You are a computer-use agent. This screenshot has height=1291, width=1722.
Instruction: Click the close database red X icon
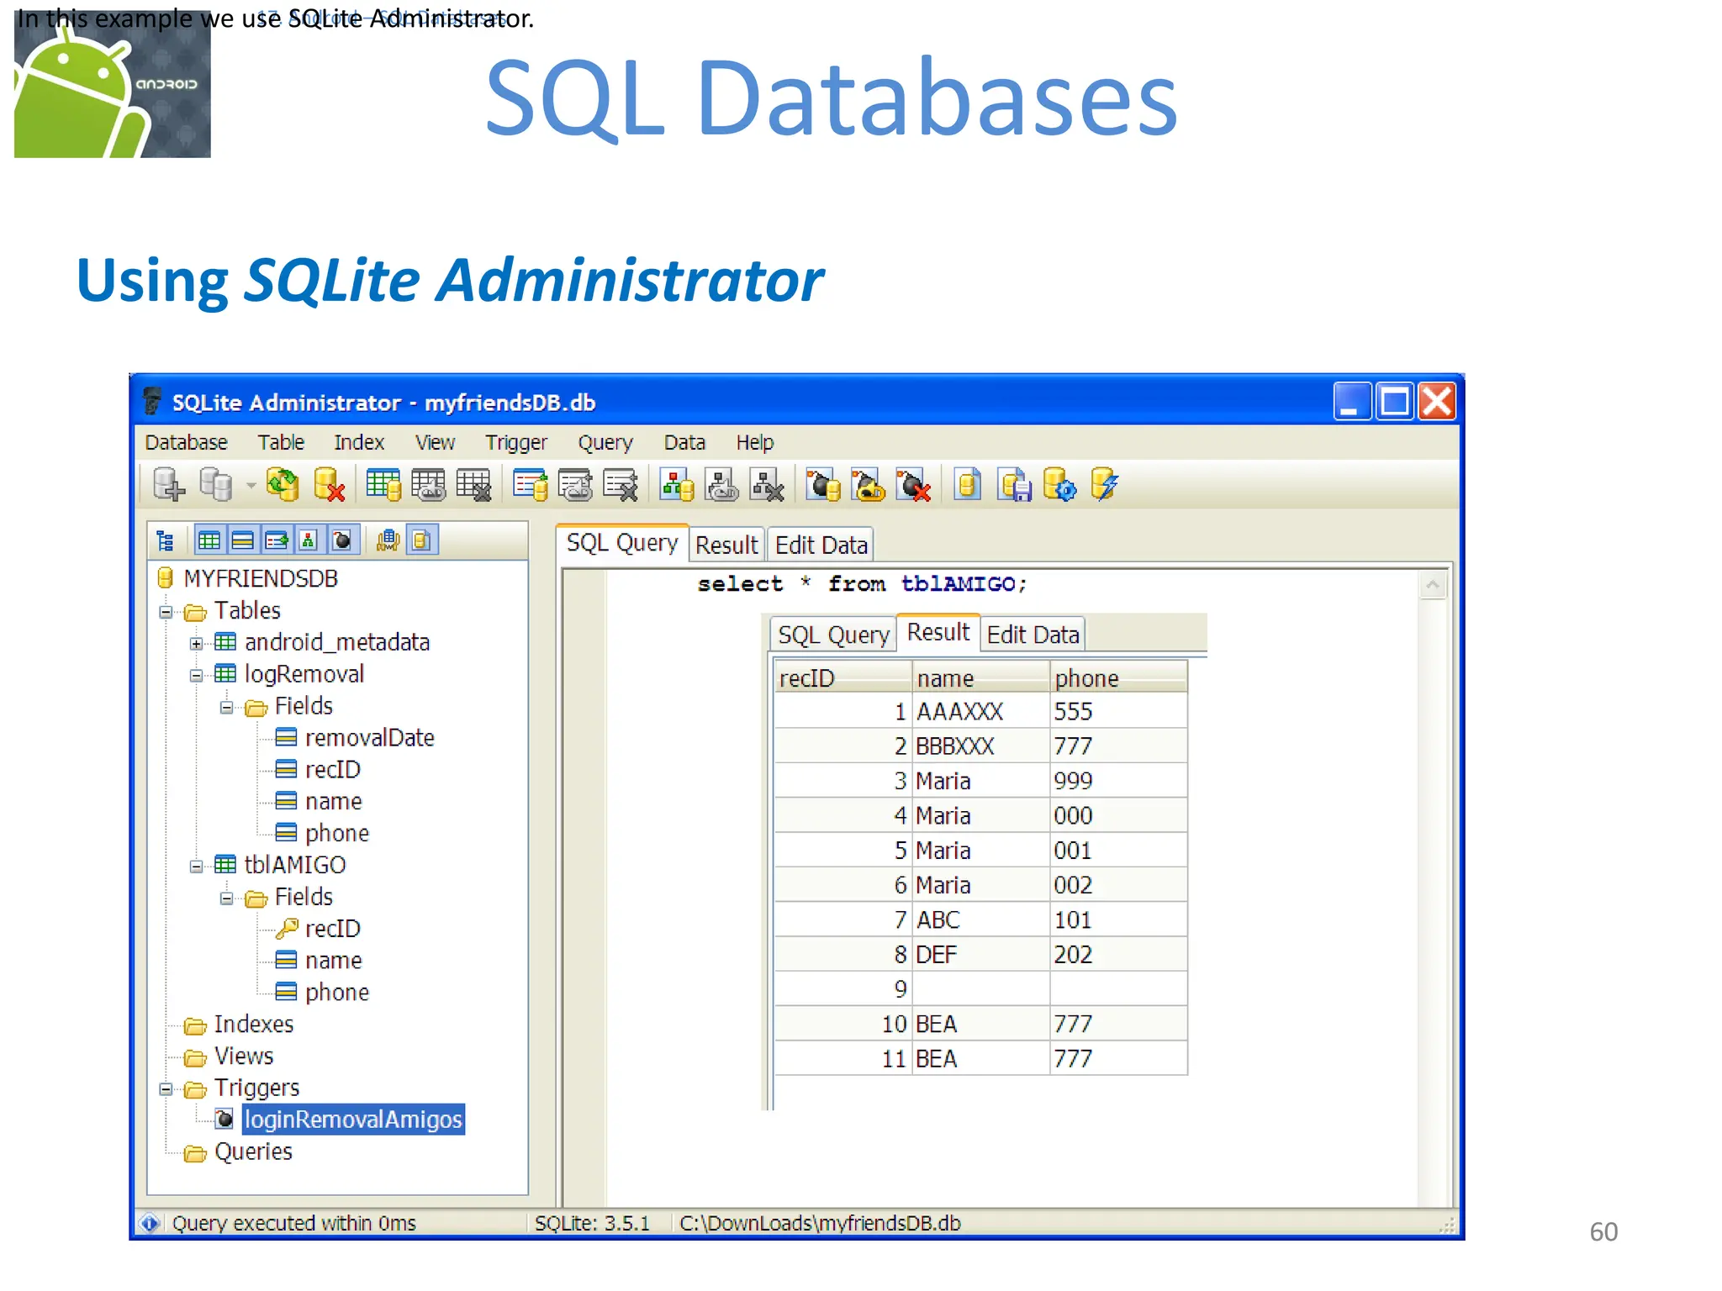point(329,485)
